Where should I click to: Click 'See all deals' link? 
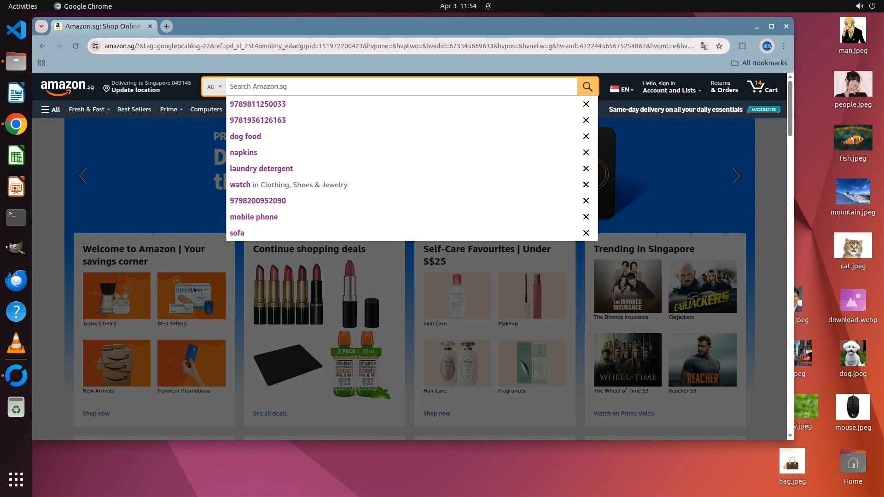(269, 413)
